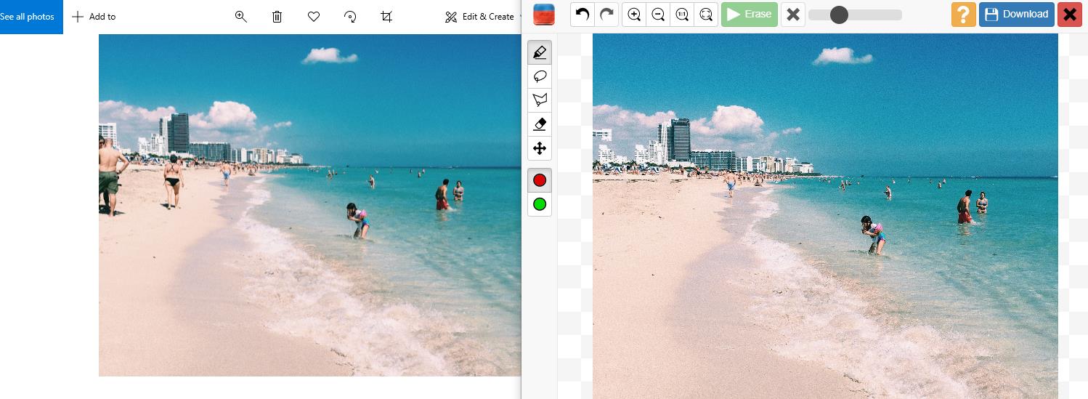This screenshot has height=399, width=1088.
Task: Click the beach photo in Photos viewer
Action: 310,205
